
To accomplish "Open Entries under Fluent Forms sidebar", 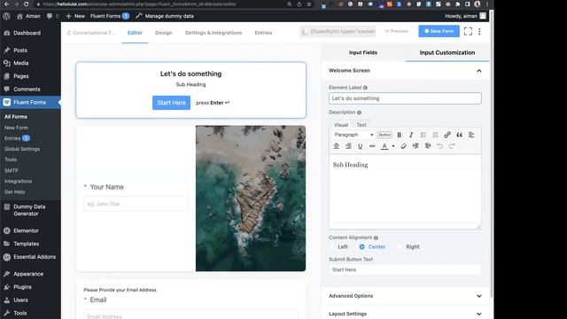I will (x=17, y=138).
